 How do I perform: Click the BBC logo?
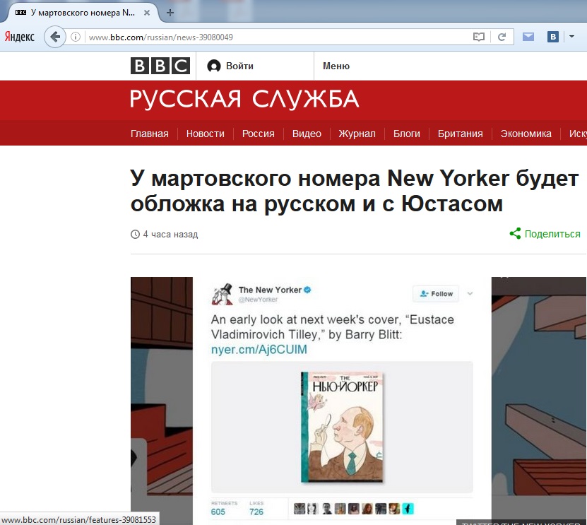pyautogui.click(x=160, y=66)
